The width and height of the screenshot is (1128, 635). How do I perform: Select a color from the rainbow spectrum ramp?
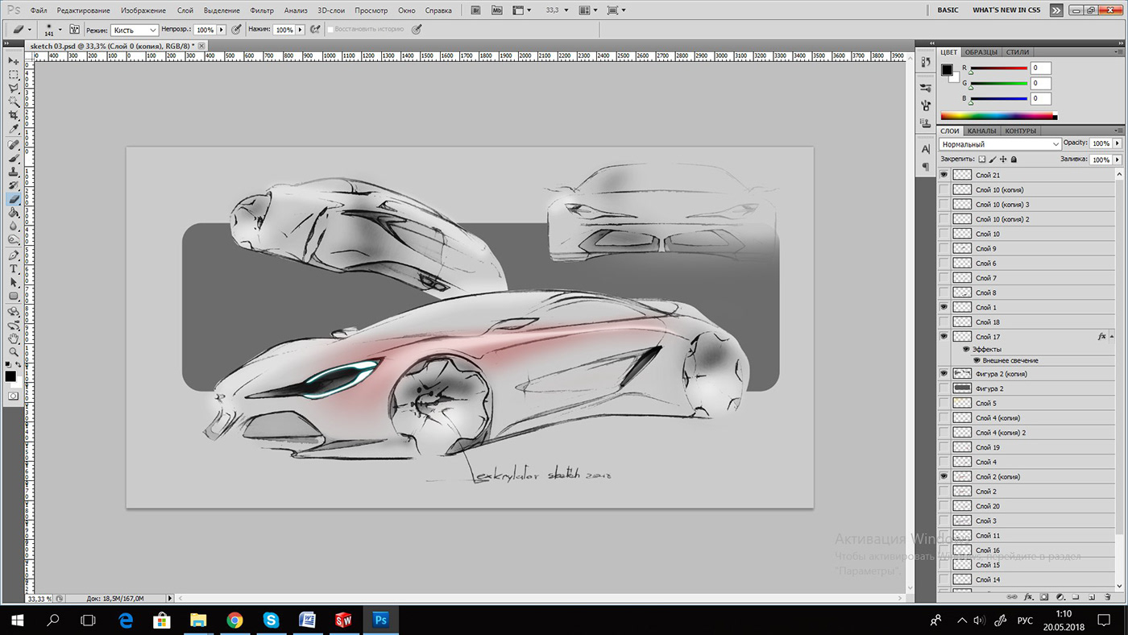997,115
